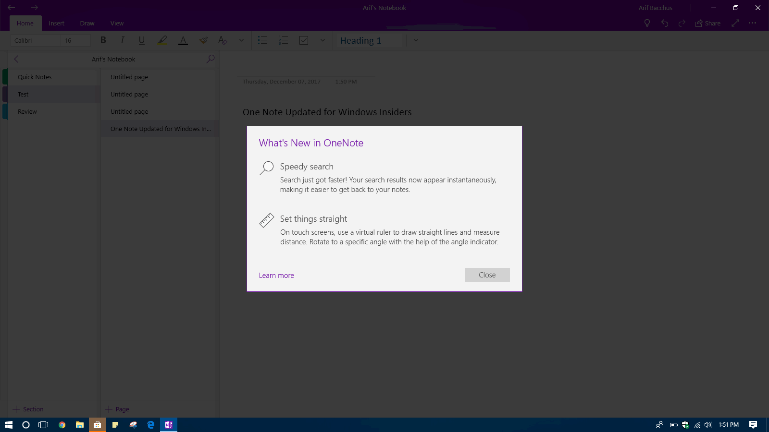Share the notebook
This screenshot has height=432, width=769.
pyautogui.click(x=708, y=23)
